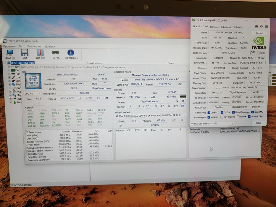Toggle the DirectCompute checkbox
The width and height of the screenshot is (276, 207).
[x=233, y=112]
